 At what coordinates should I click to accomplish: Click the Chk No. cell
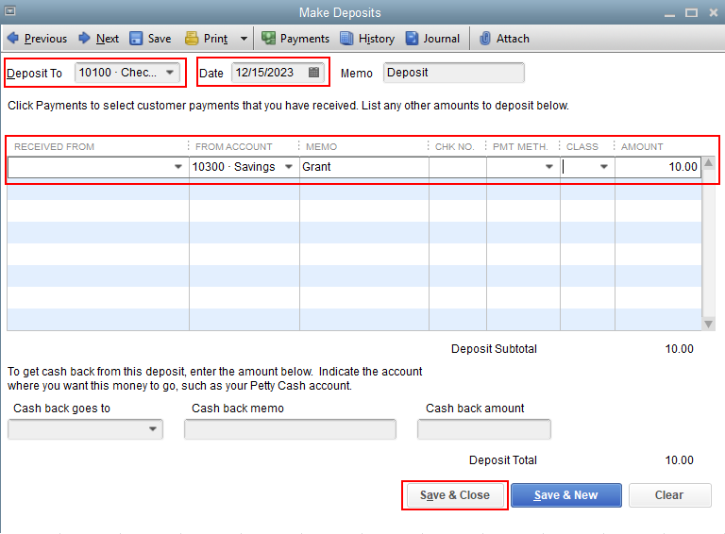click(458, 167)
